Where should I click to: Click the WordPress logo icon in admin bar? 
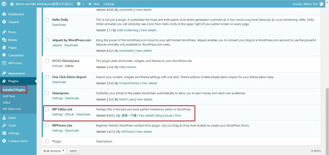pyautogui.click(x=4, y=4)
